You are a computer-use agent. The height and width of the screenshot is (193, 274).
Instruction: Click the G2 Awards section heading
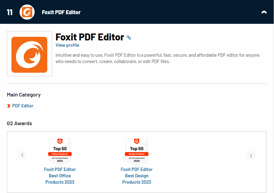(x=19, y=123)
